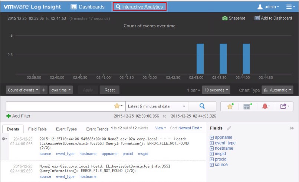The width and height of the screenshot is (299, 182).
Task: Open the hamburger main menu
Action: point(290,7)
